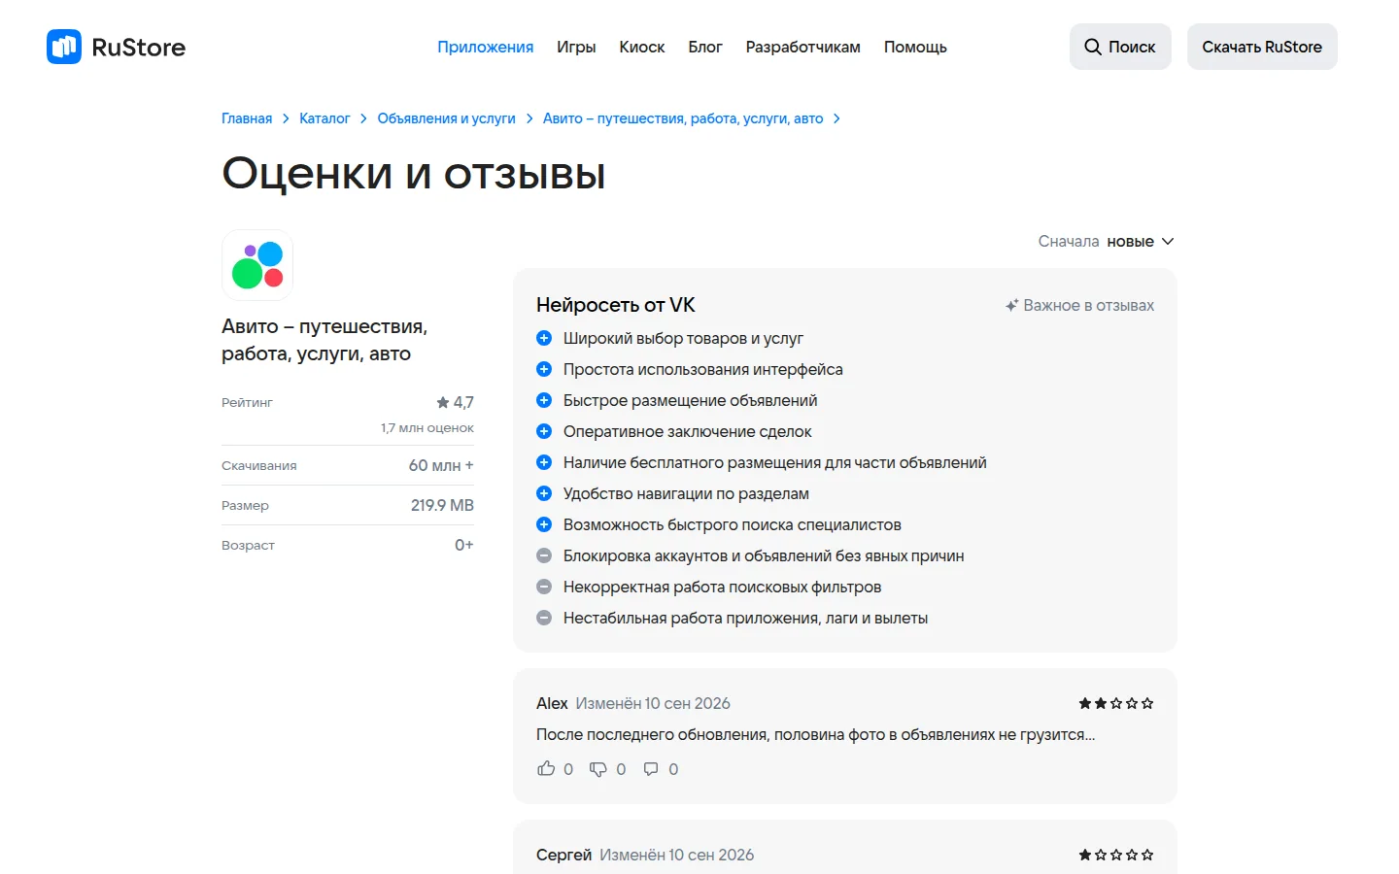Click chevron after Каталог breadcrumb
Screen dimensions: 1399x874
click(363, 118)
